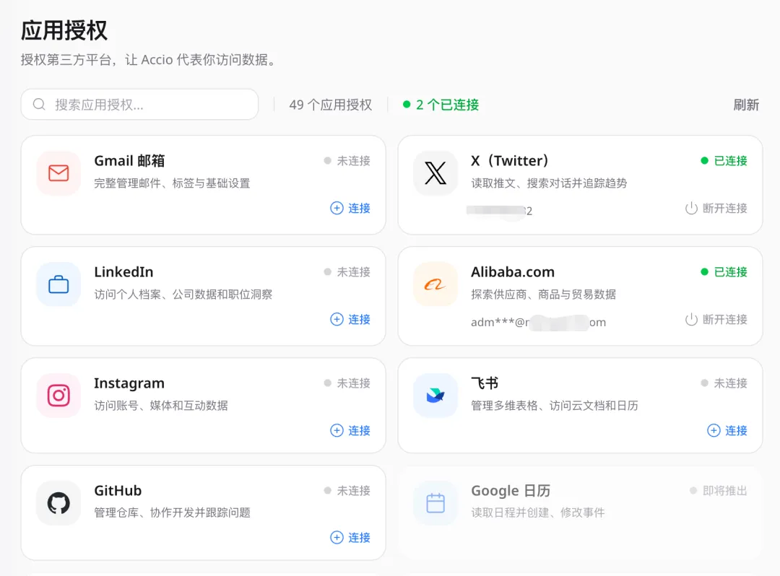Connect the Instagram app
The height and width of the screenshot is (576, 780).
350,431
